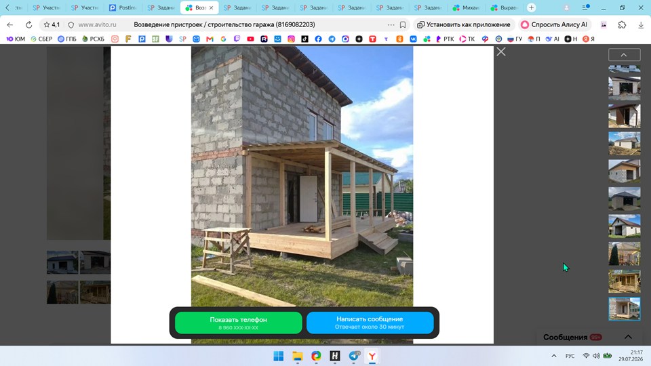Open the РТК bookmark
651x366 pixels.
444,39
